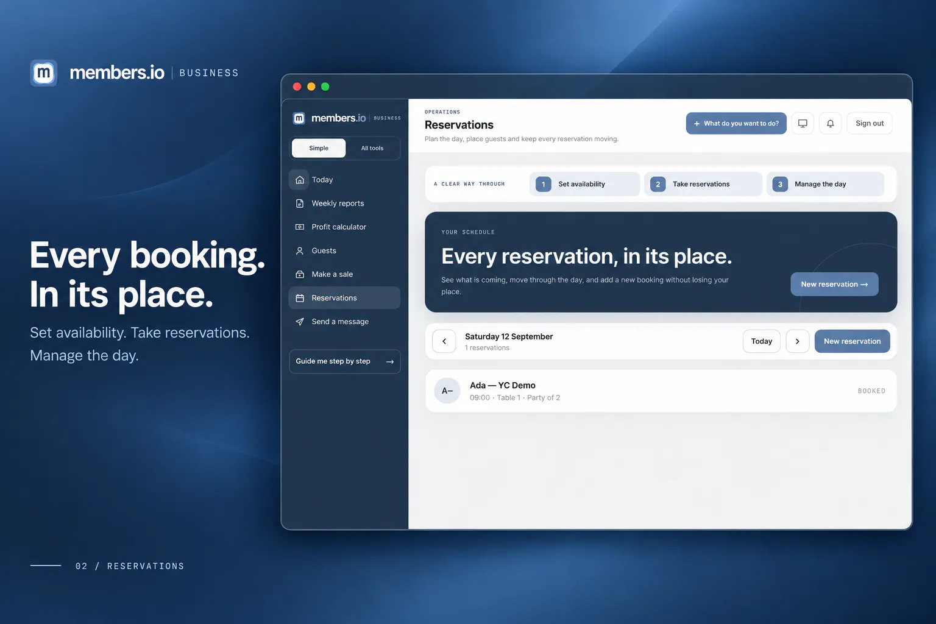Click Guide me step by step button

344,361
